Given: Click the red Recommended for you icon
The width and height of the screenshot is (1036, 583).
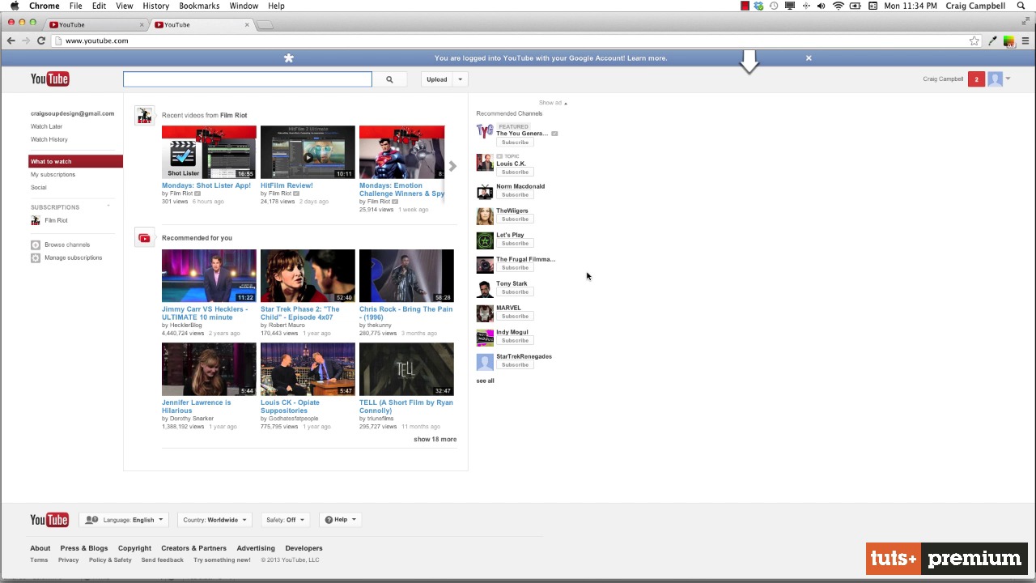Looking at the screenshot, I should (x=144, y=238).
